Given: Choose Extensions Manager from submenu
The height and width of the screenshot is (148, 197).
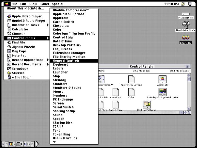Looking at the screenshot, I should (x=74, y=53).
